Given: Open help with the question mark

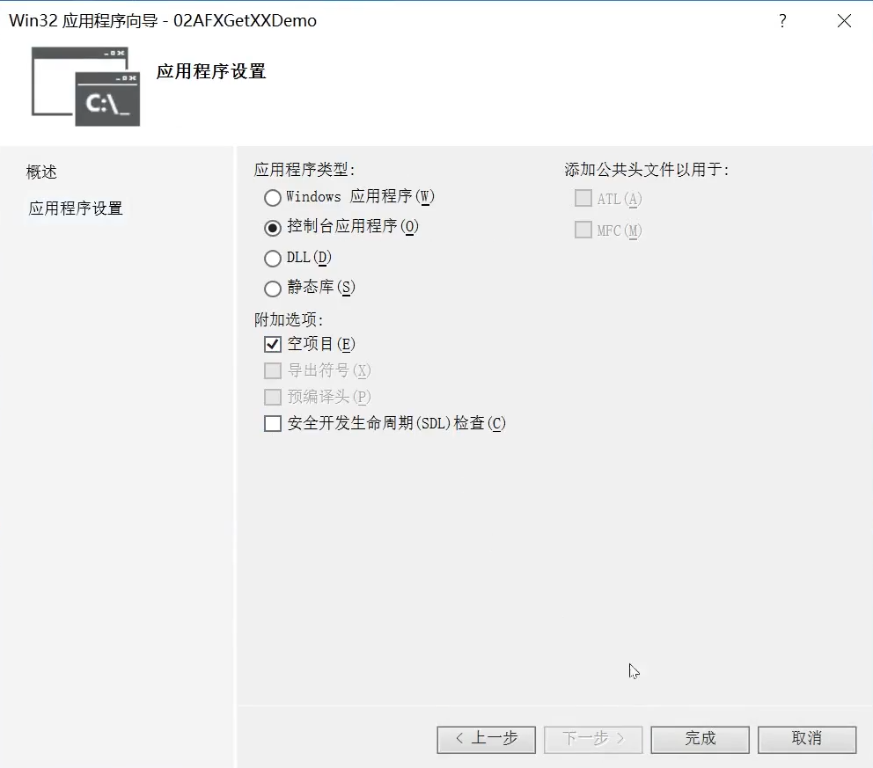Looking at the screenshot, I should (783, 21).
